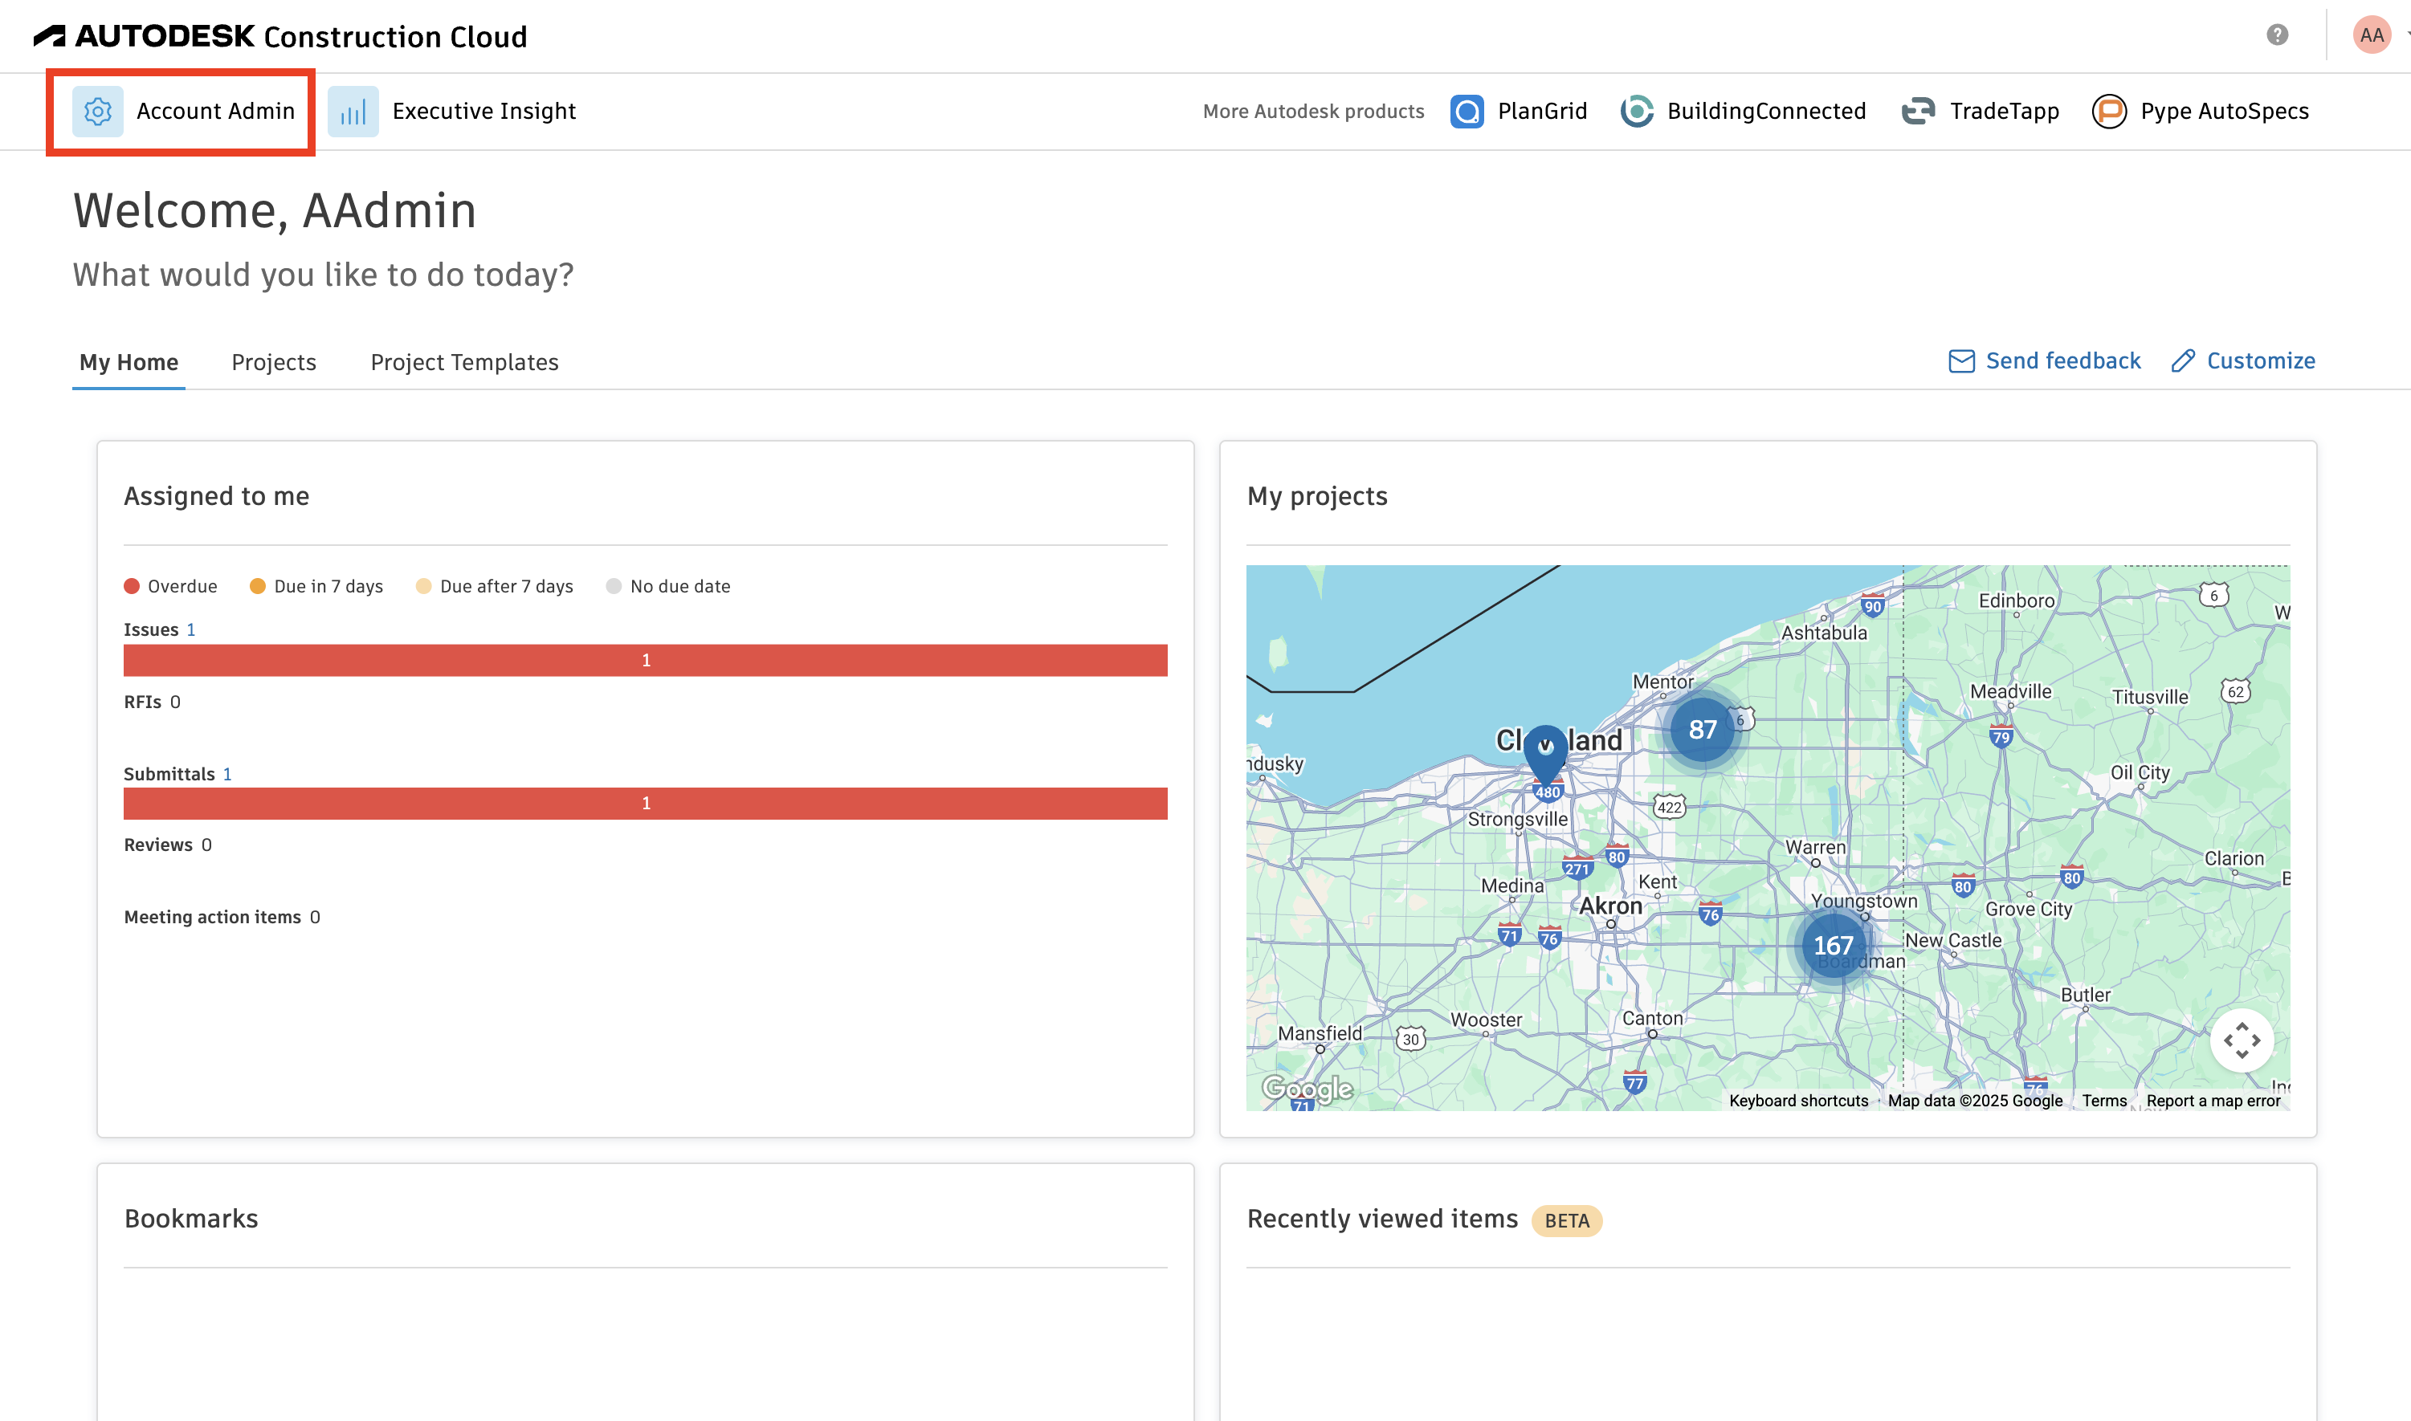The width and height of the screenshot is (2411, 1421).
Task: Click the 167 project cluster on map
Action: 1833,945
